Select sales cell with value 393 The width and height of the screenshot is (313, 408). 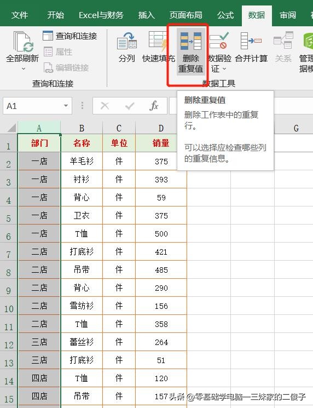point(161,179)
